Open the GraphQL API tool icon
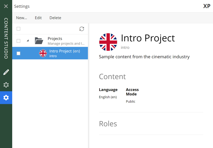Image resolution: width=213 pixels, height=148 pixels. (6, 85)
